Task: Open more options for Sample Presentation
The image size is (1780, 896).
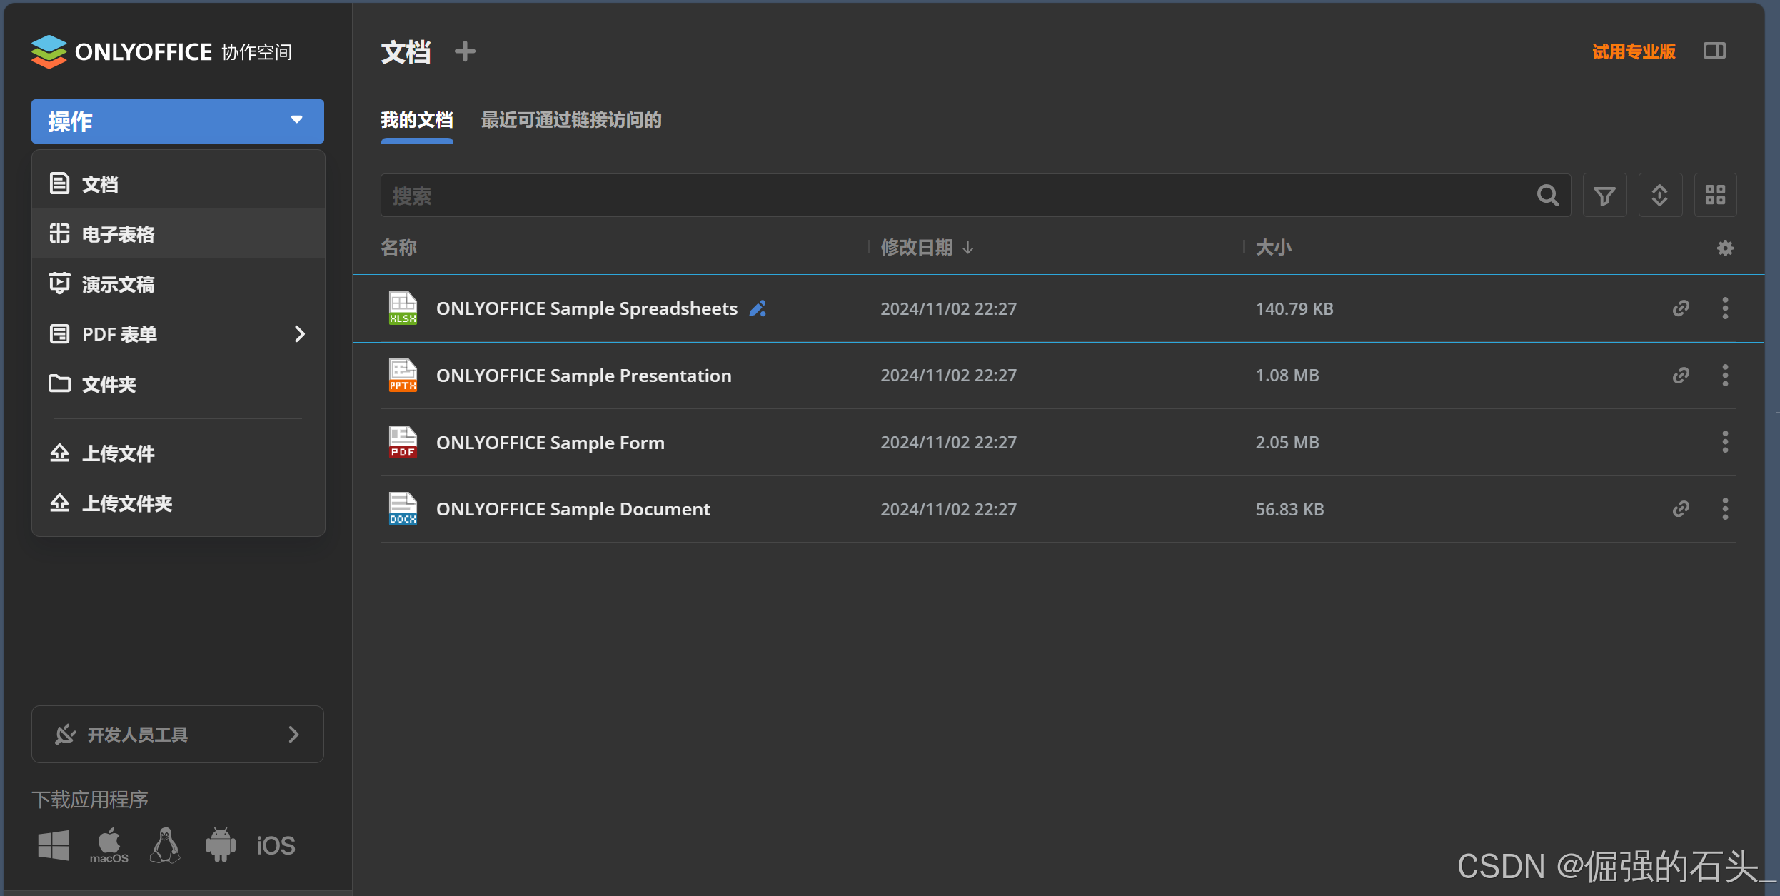Action: tap(1725, 375)
